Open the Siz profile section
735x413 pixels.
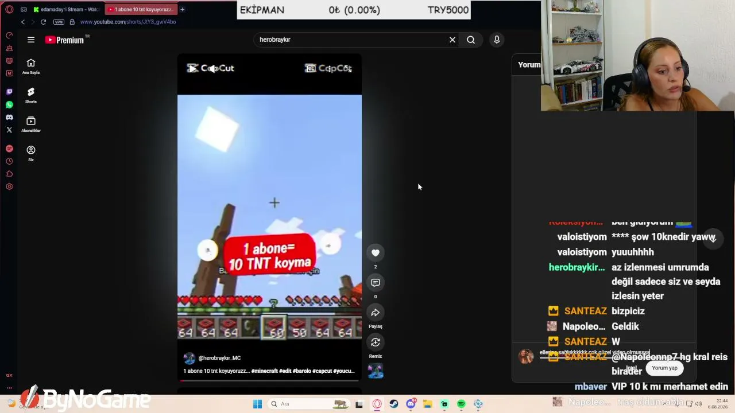tap(31, 153)
